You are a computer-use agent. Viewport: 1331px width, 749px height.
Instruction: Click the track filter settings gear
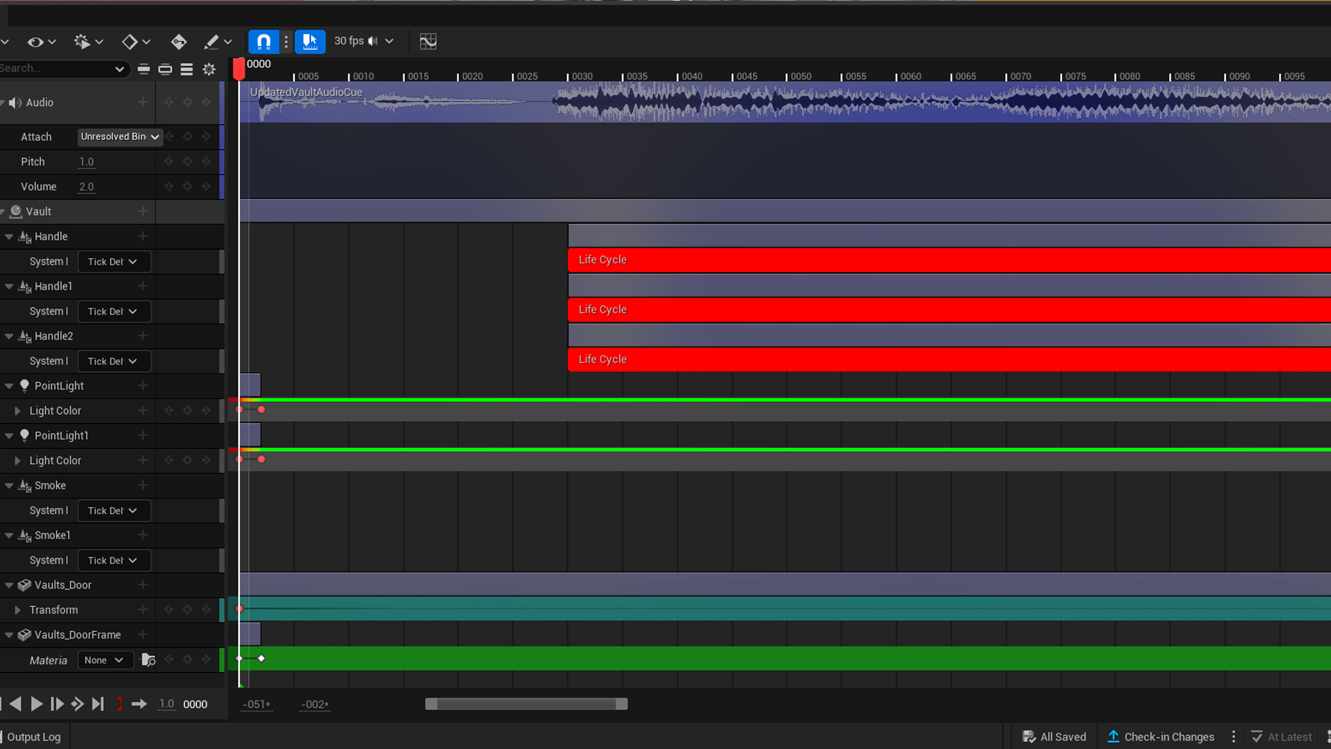[x=209, y=69]
